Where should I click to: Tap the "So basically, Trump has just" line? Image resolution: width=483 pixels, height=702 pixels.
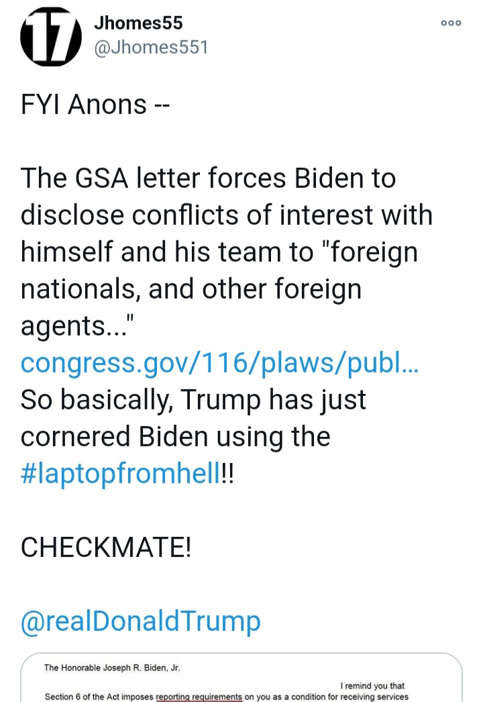tap(193, 399)
